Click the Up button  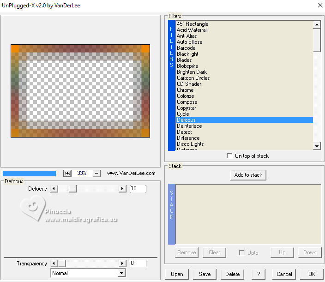coord(282,252)
